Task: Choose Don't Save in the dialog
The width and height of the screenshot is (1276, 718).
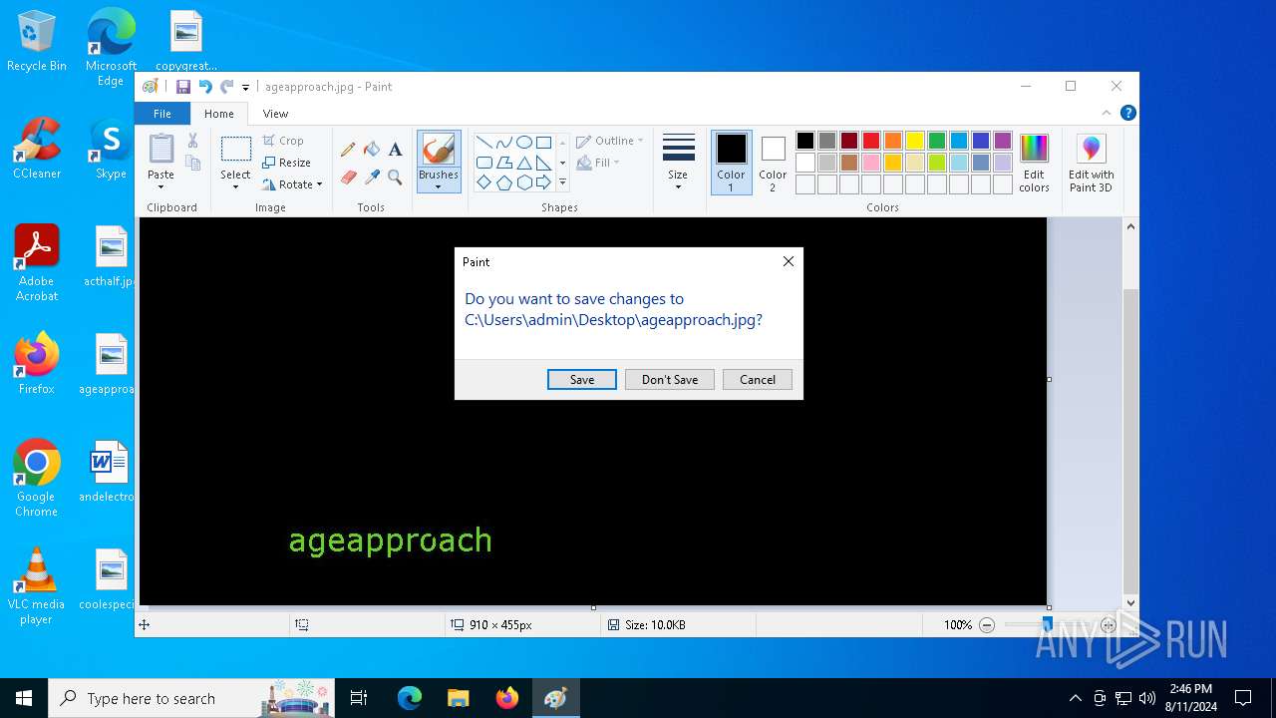Action: (x=670, y=379)
